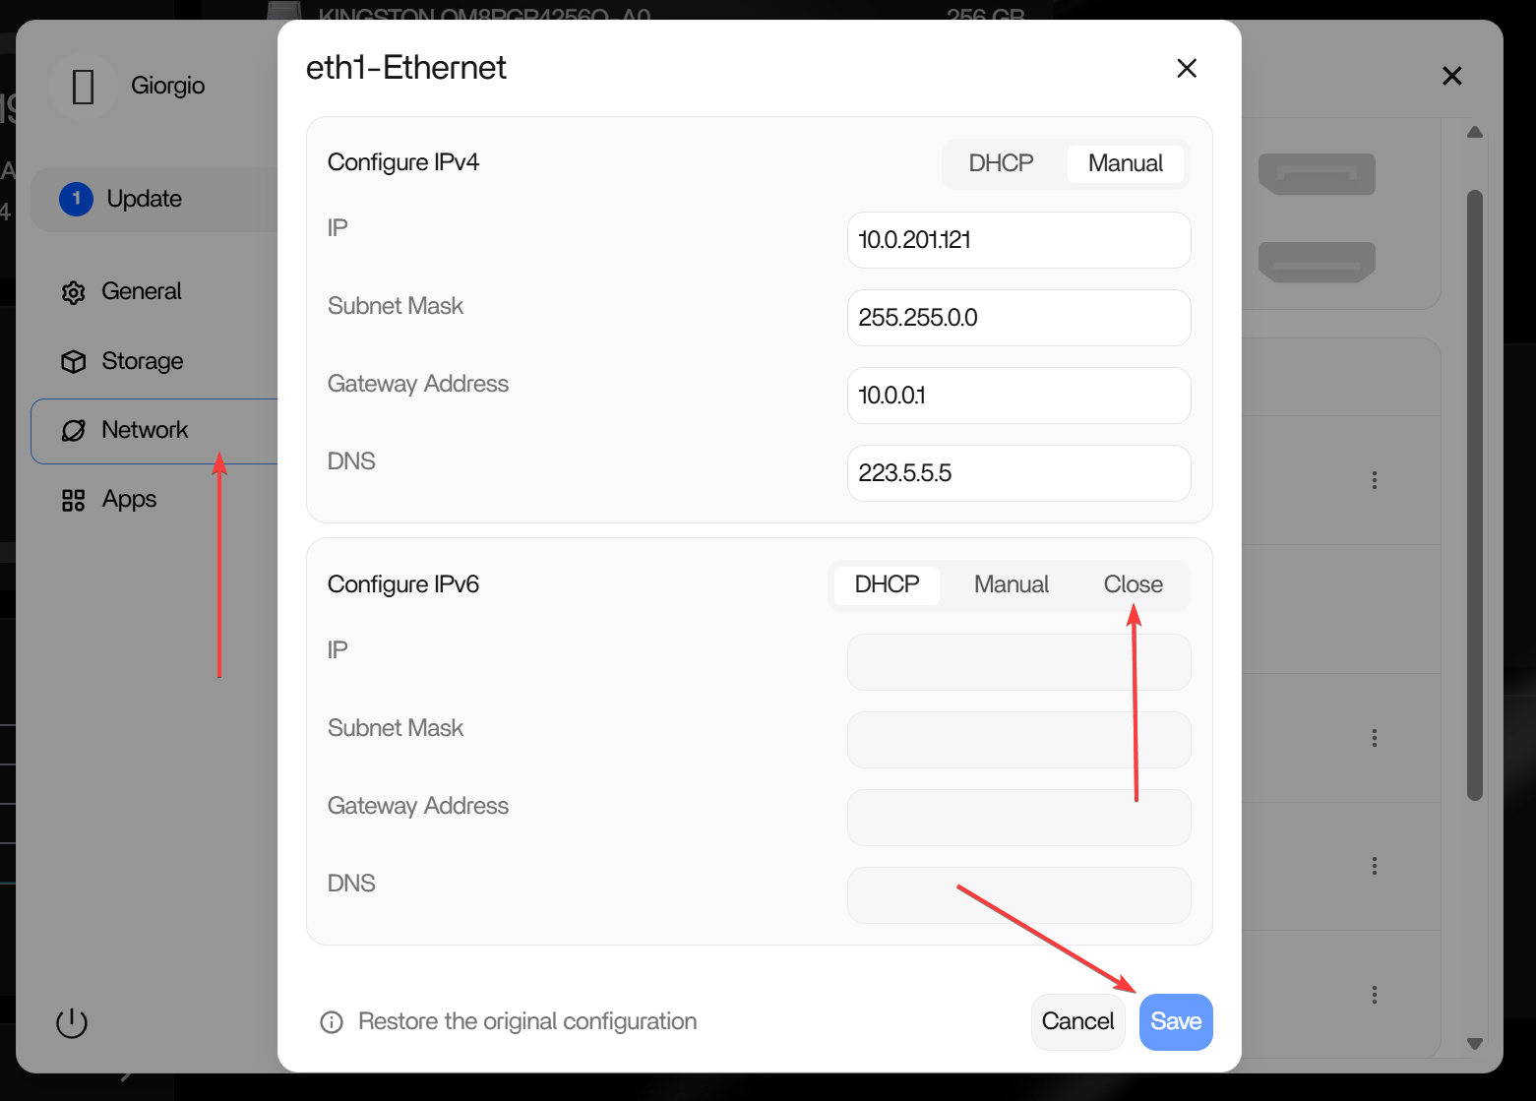Image resolution: width=1536 pixels, height=1101 pixels.
Task: Click the IPv4 Gateway Address field
Action: point(1018,396)
